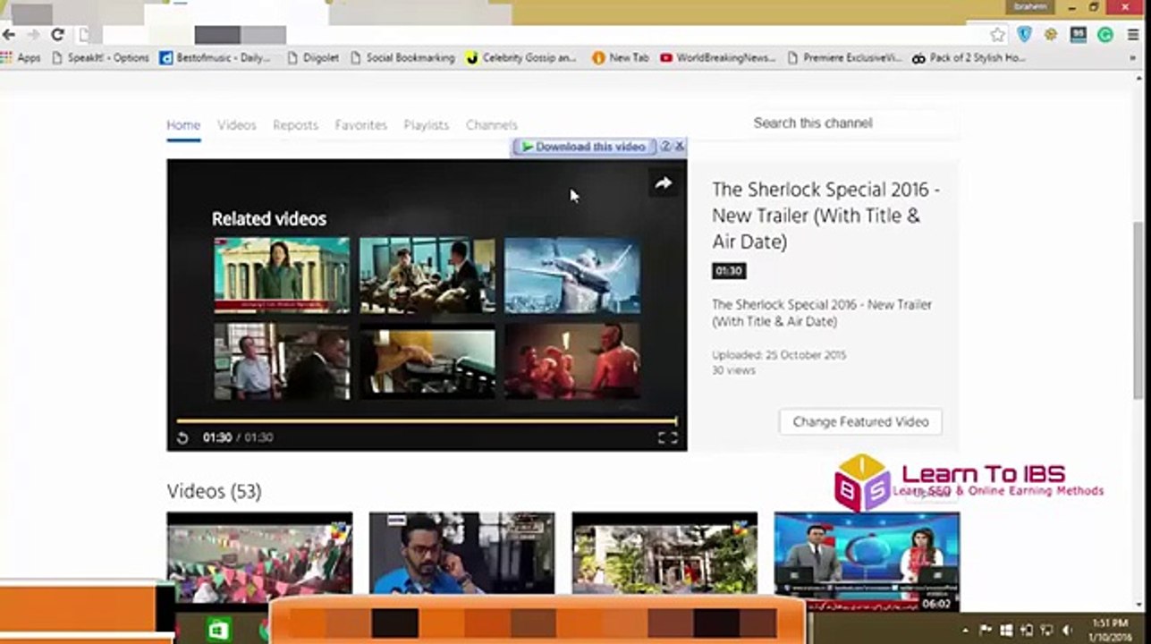Open the help icon next to Download this video
This screenshot has width=1151, height=644.
pos(665,146)
